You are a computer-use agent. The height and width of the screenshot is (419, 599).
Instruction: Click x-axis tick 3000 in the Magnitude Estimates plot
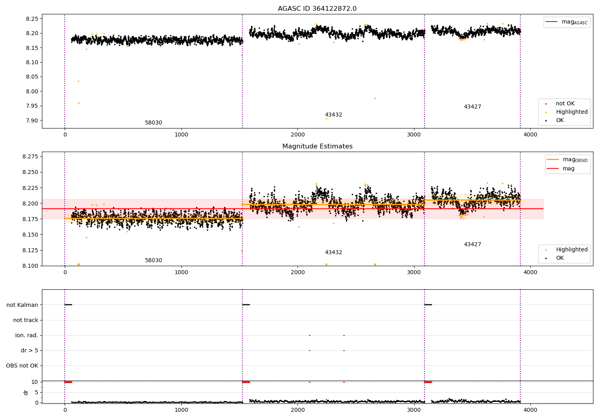click(x=414, y=273)
